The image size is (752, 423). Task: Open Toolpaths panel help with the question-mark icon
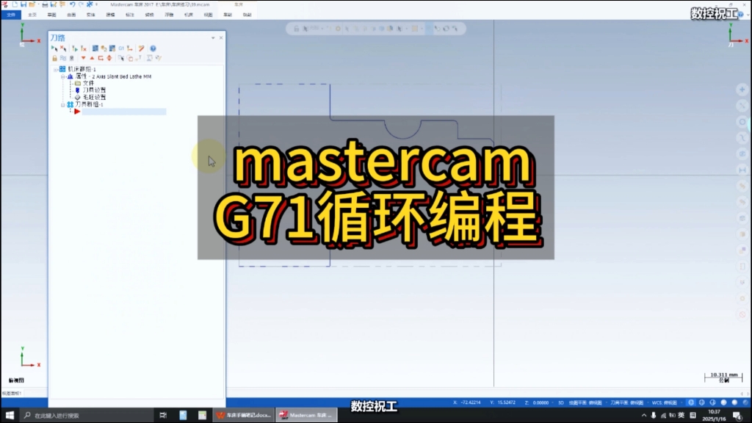point(153,48)
